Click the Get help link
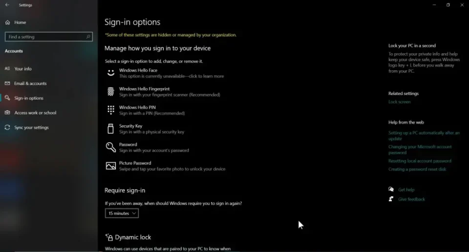Viewport: 469px width, 252px height. coord(406,190)
